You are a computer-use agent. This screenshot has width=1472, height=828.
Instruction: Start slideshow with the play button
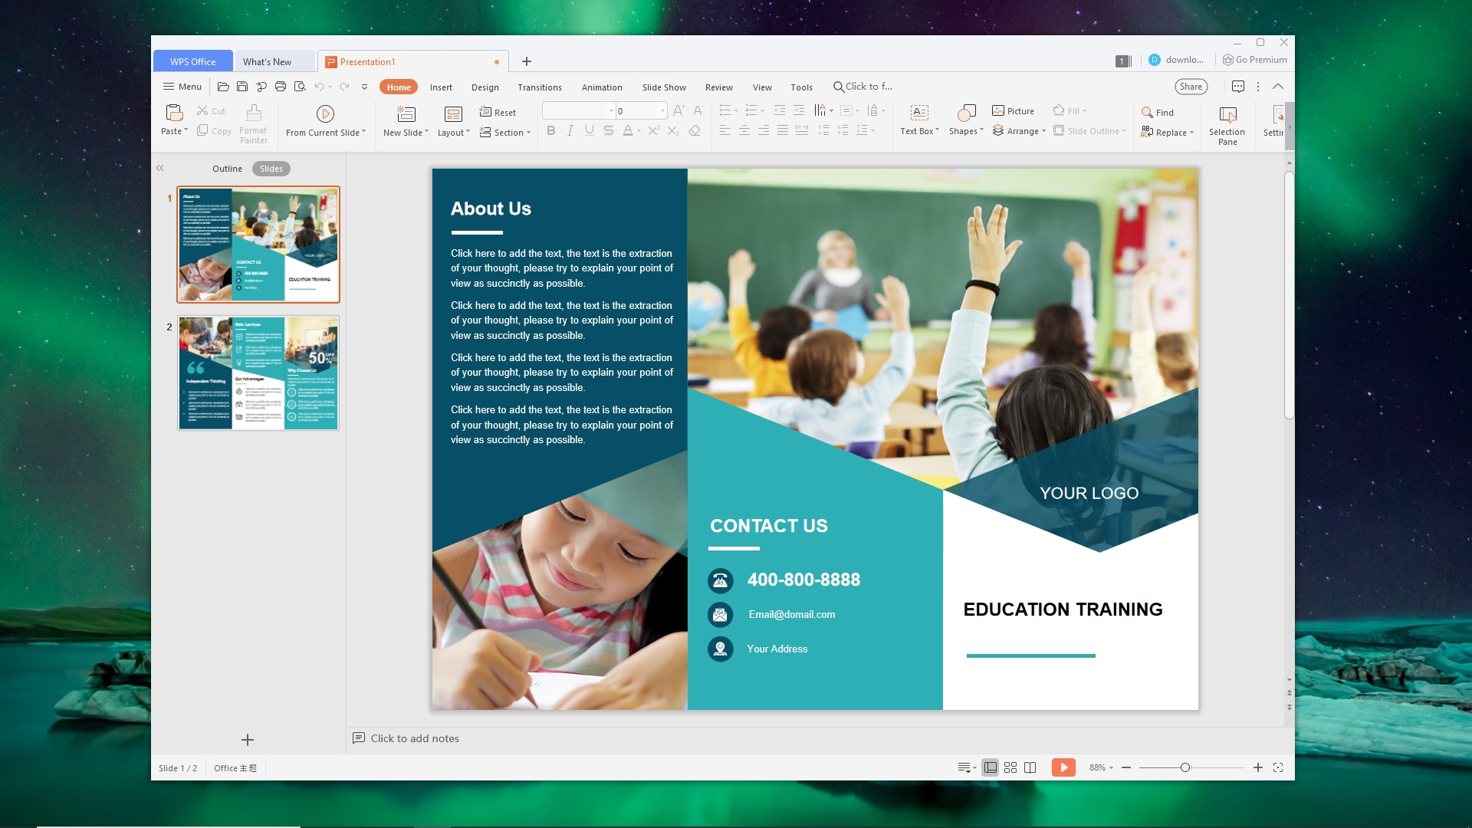click(1065, 767)
